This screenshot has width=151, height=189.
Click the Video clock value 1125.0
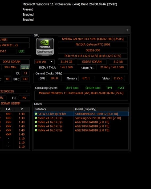tap(118, 78)
